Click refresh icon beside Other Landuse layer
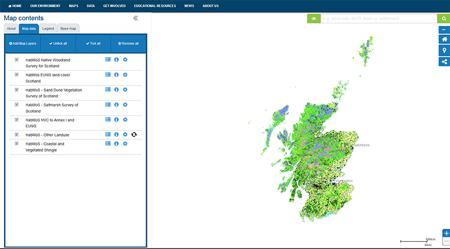Viewport: 450px width, 249px height. pyautogui.click(x=134, y=134)
